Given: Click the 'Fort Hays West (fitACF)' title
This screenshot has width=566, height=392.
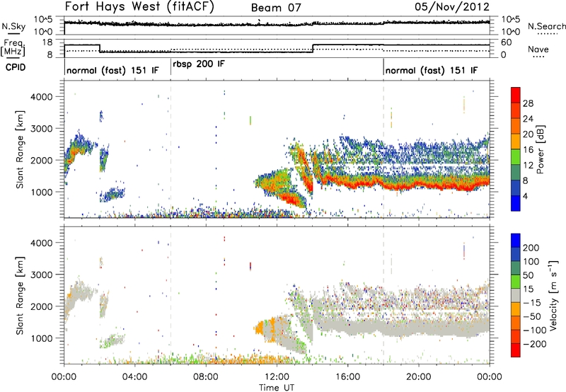Looking at the screenshot, I should (x=139, y=7).
